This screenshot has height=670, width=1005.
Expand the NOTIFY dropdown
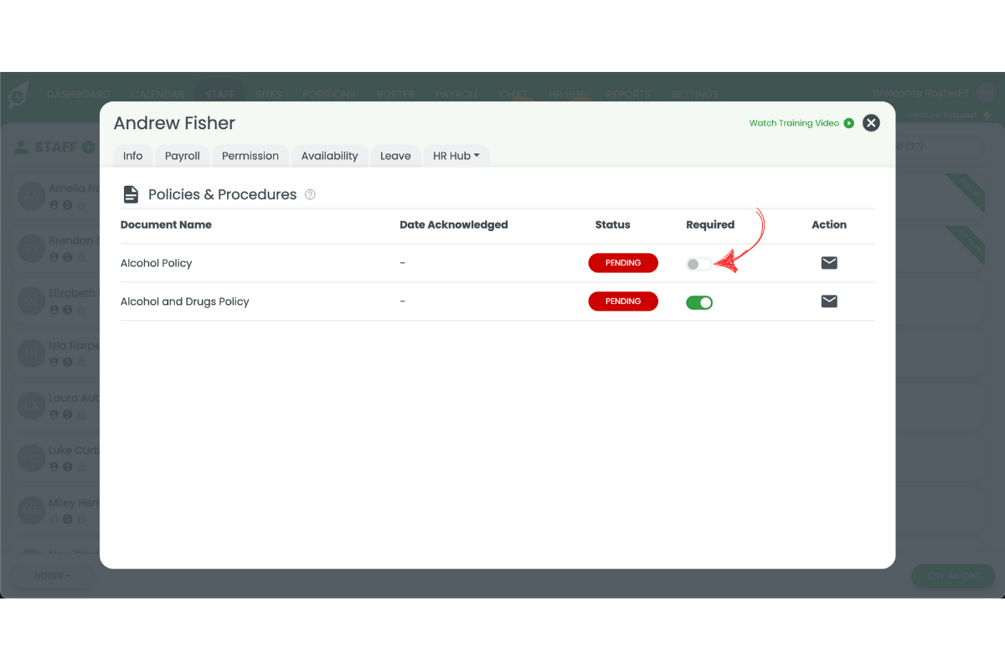[52, 575]
